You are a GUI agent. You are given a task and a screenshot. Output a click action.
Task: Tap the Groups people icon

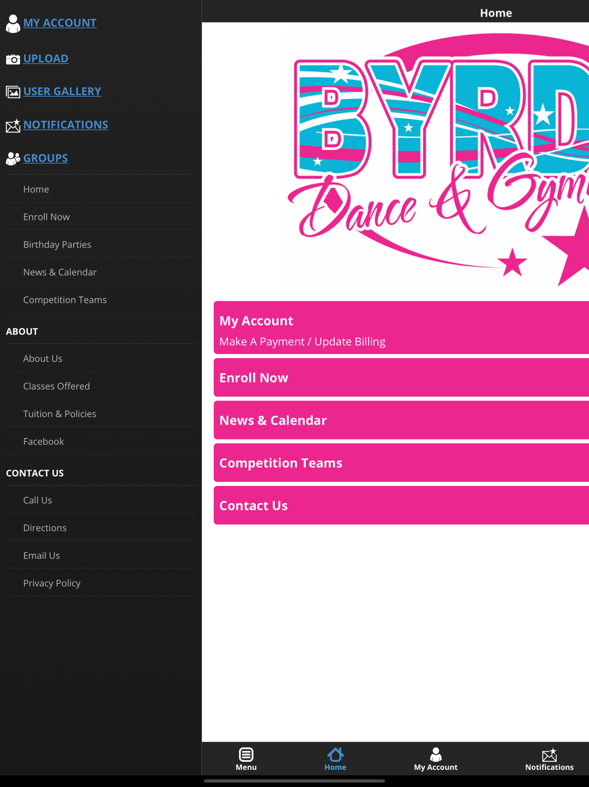click(13, 158)
